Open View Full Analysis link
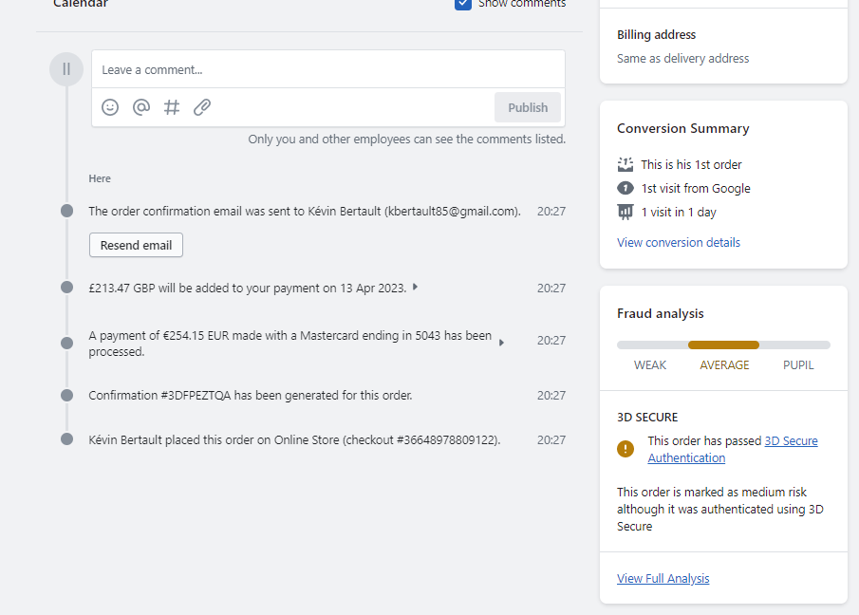 [x=663, y=578]
